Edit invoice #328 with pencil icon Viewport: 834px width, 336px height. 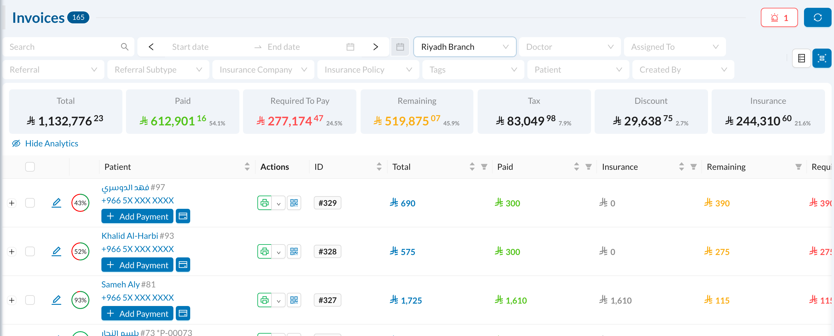point(56,251)
